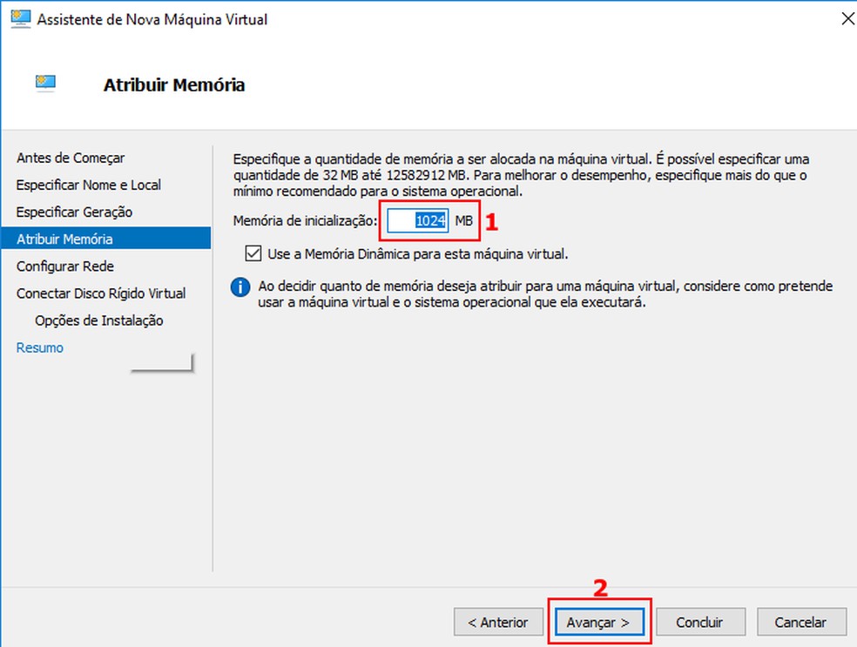Toggle the Memória Dinâmica checkbox

coord(253,253)
